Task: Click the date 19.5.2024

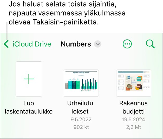Action: pyautogui.click(x=133, y=119)
